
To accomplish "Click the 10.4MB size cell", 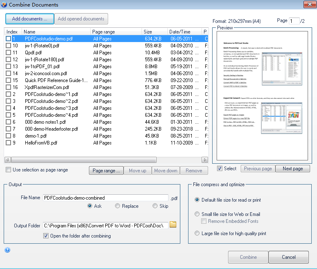I will pos(152,53).
